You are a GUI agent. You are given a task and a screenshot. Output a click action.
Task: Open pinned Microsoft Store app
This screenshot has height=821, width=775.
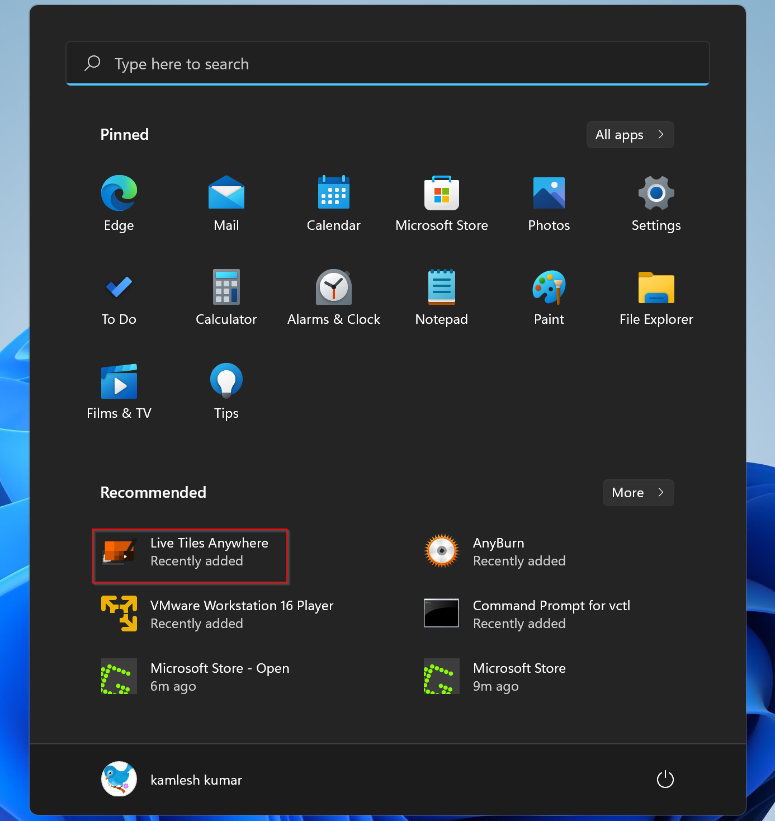(442, 203)
